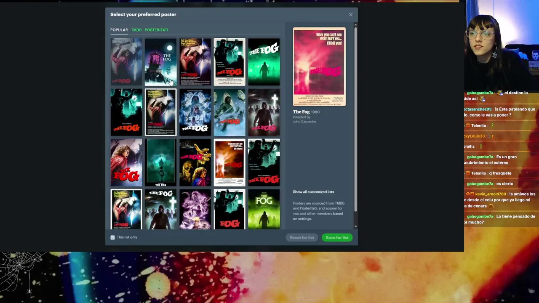This screenshot has height=303, width=539.
Task: Follow the TMDB link in the sources note
Action: tap(339, 203)
